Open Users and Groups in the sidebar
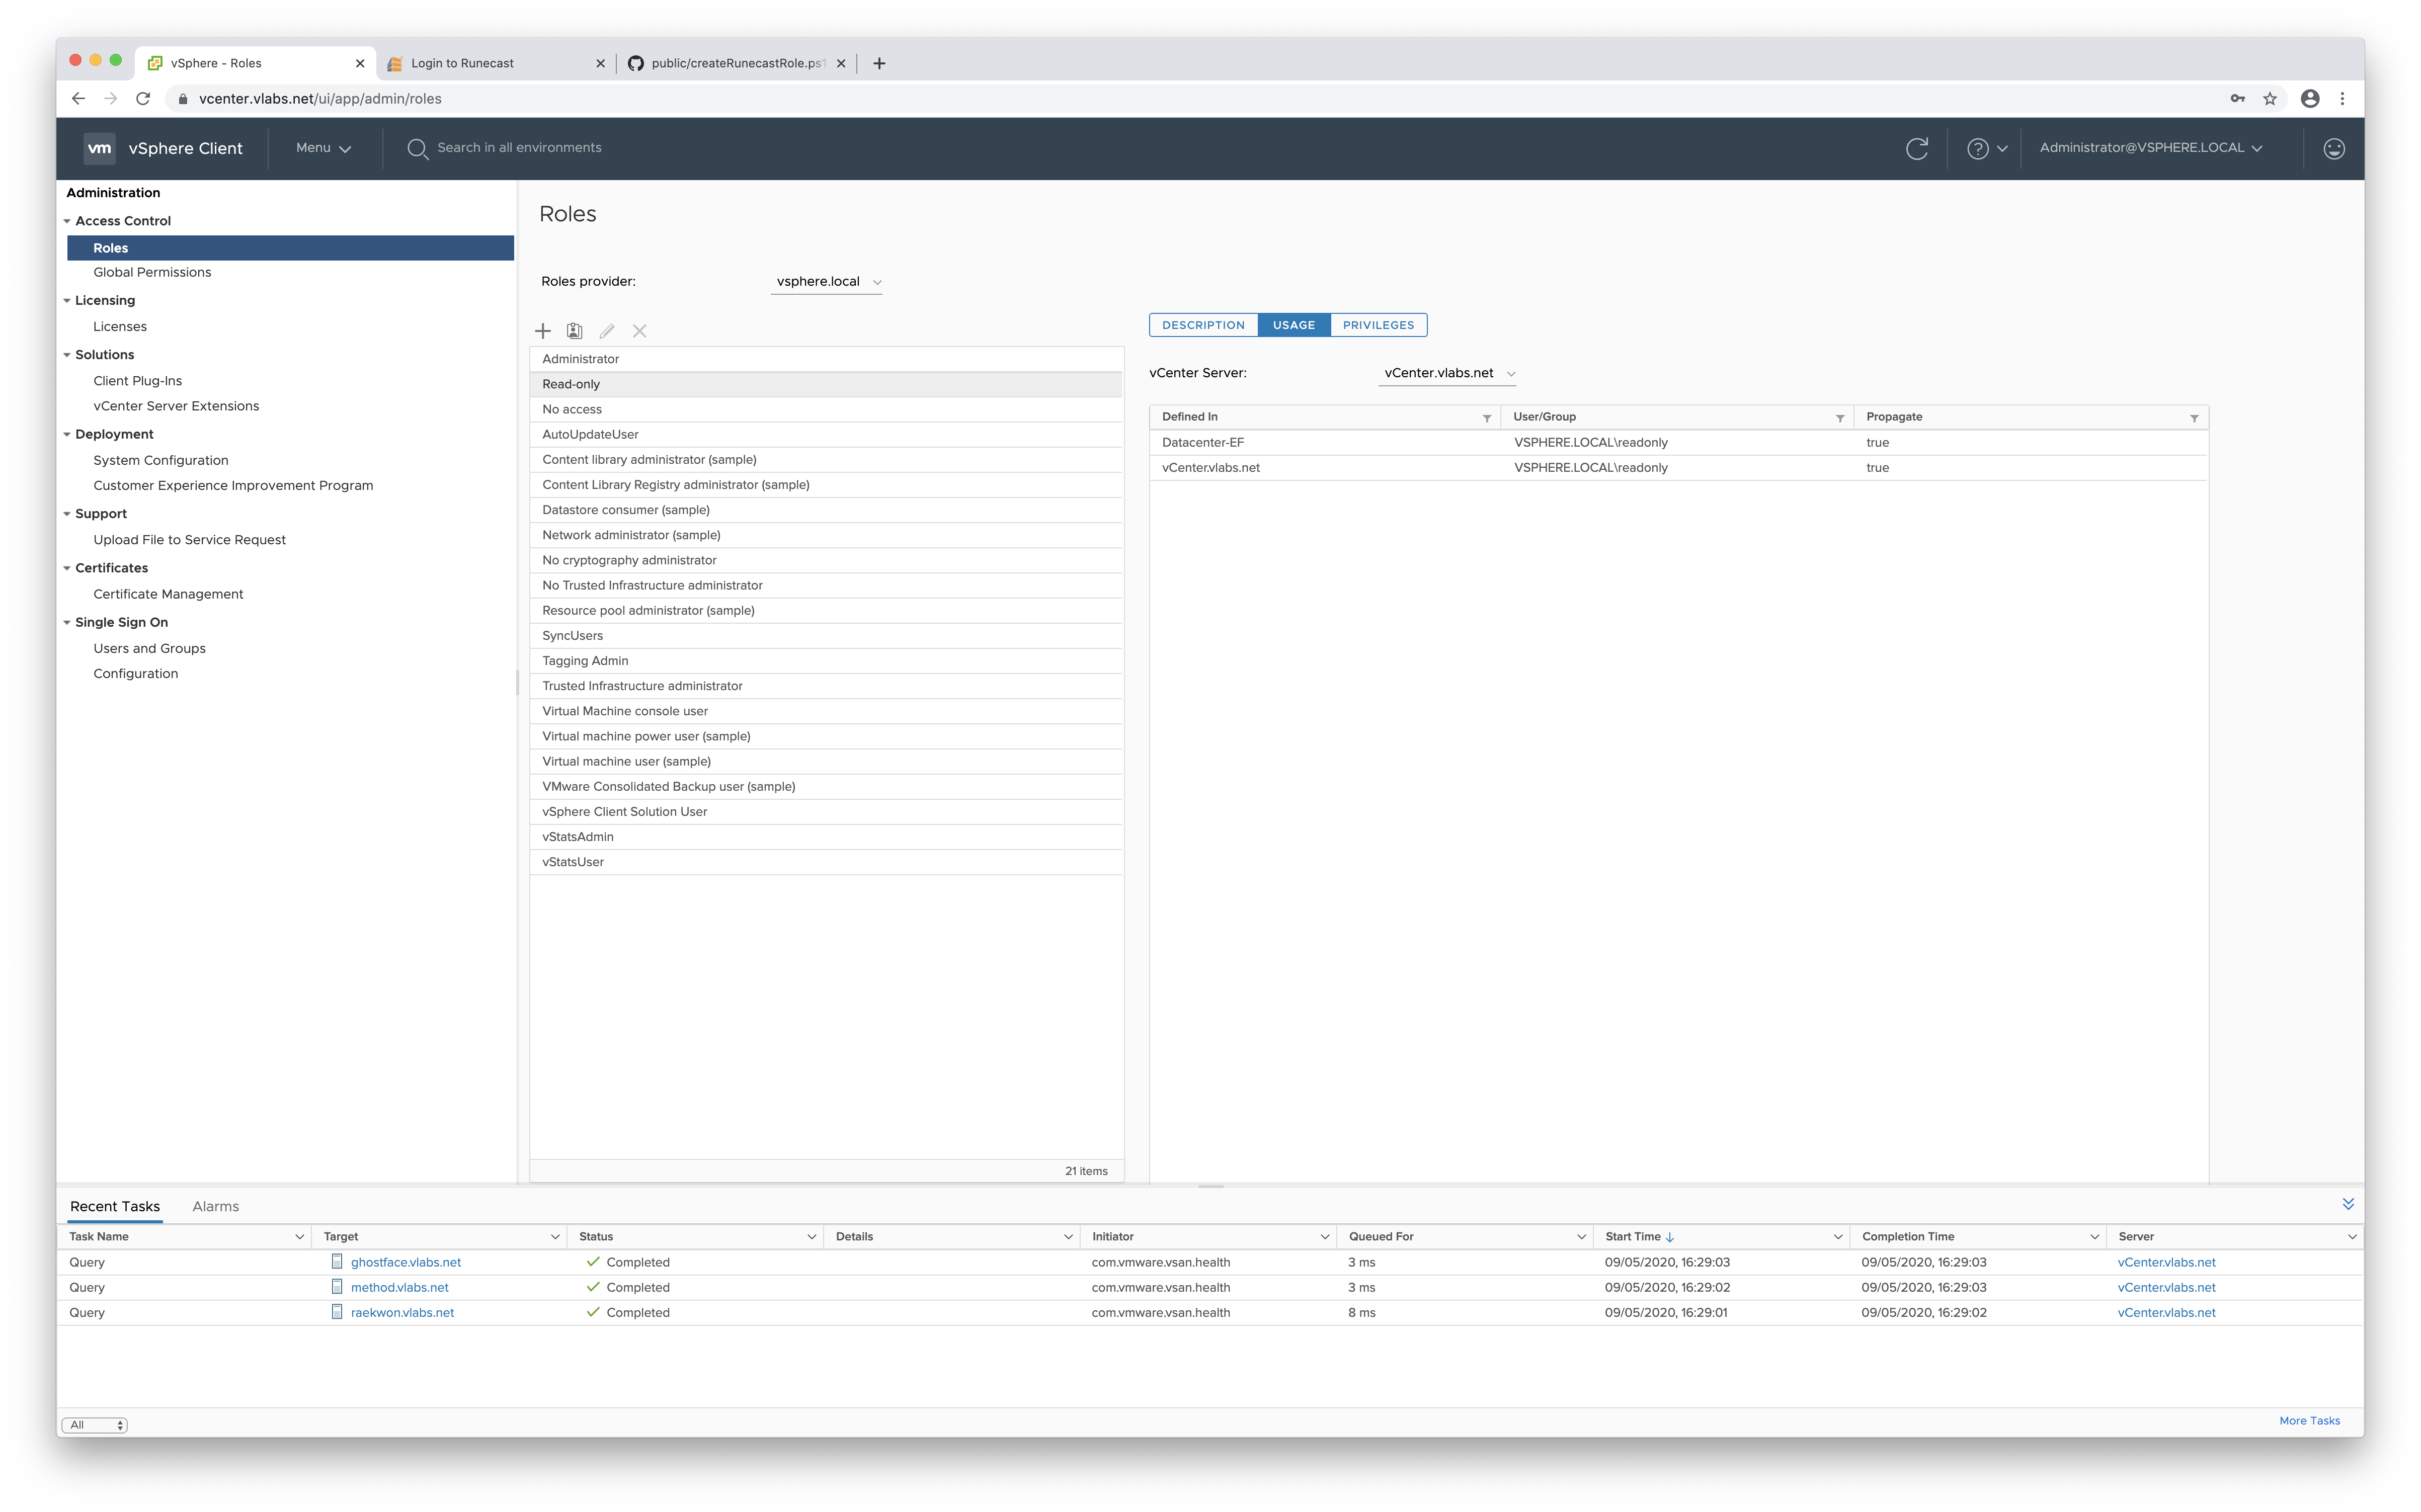 150,649
